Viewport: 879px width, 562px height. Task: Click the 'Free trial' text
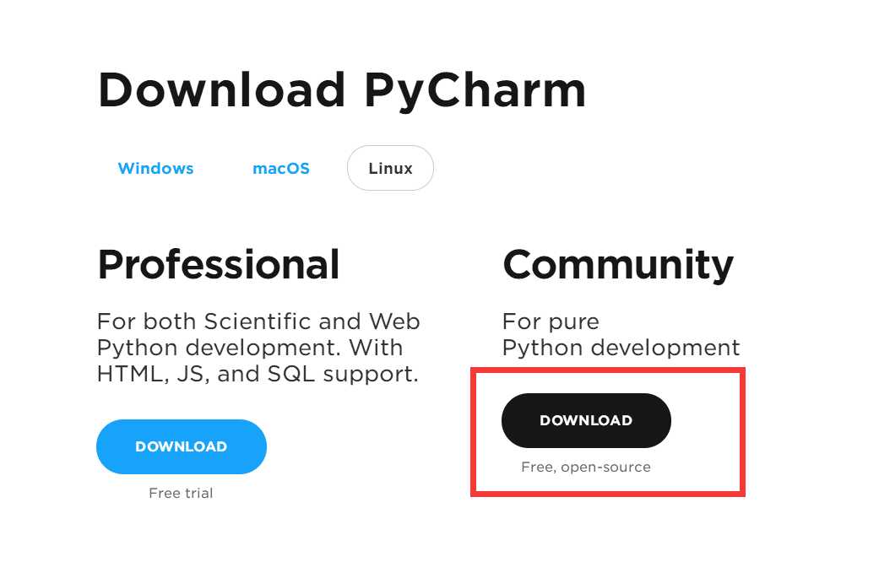(181, 493)
